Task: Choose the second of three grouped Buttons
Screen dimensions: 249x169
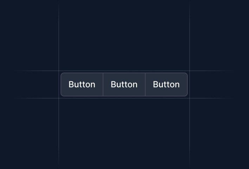Action: (x=124, y=84)
